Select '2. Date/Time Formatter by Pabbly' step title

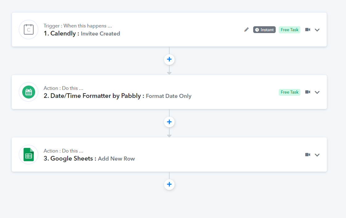(x=92, y=96)
